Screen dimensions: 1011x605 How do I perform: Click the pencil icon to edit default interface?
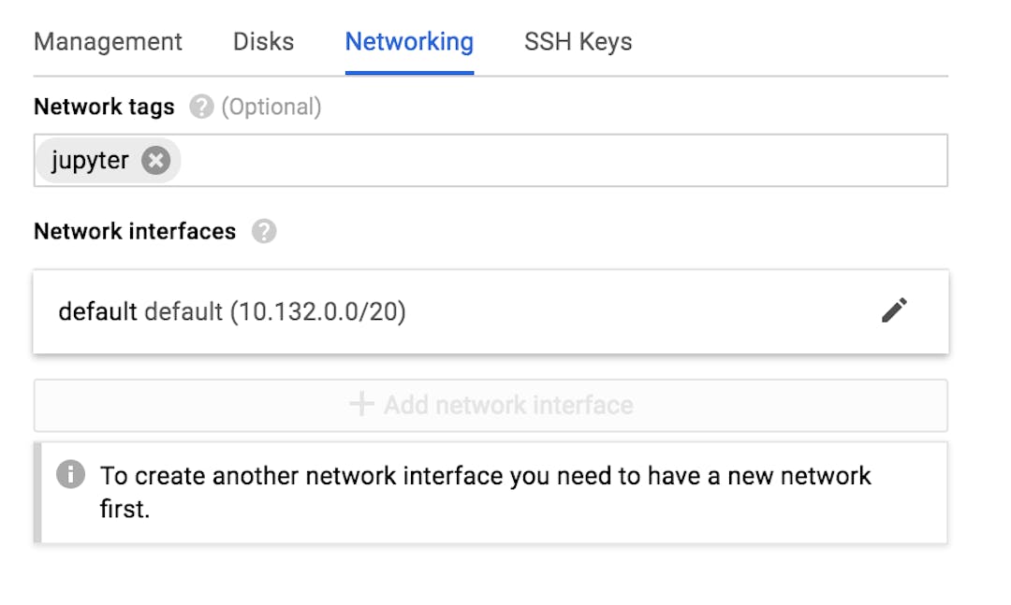click(x=896, y=310)
